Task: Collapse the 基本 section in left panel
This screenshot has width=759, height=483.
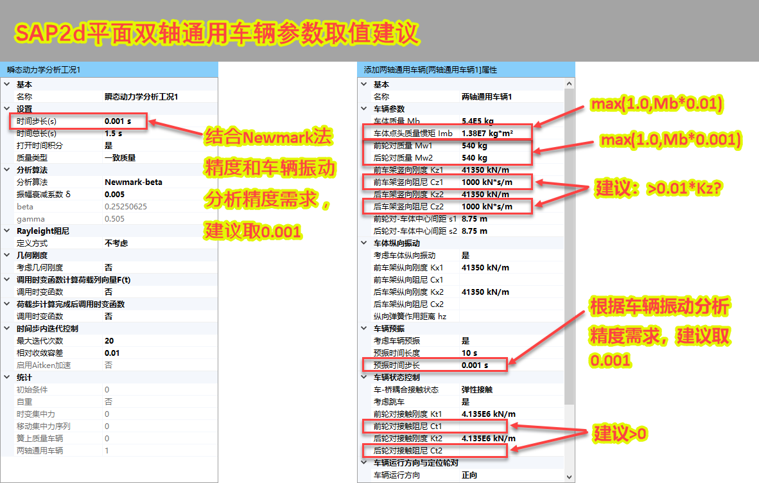Action: tap(7, 84)
